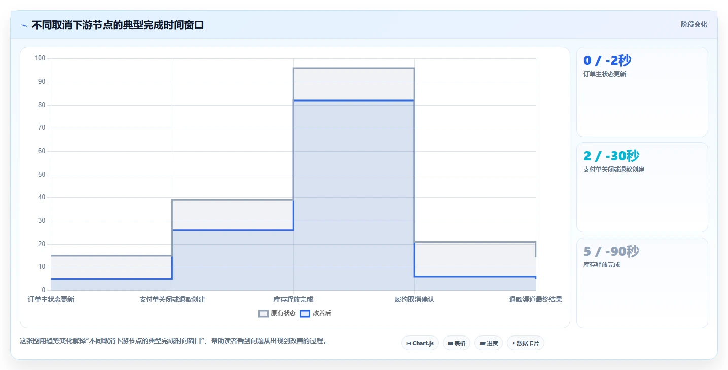
Task: Click x-axis label 履约取消确认
Action: coord(414,299)
